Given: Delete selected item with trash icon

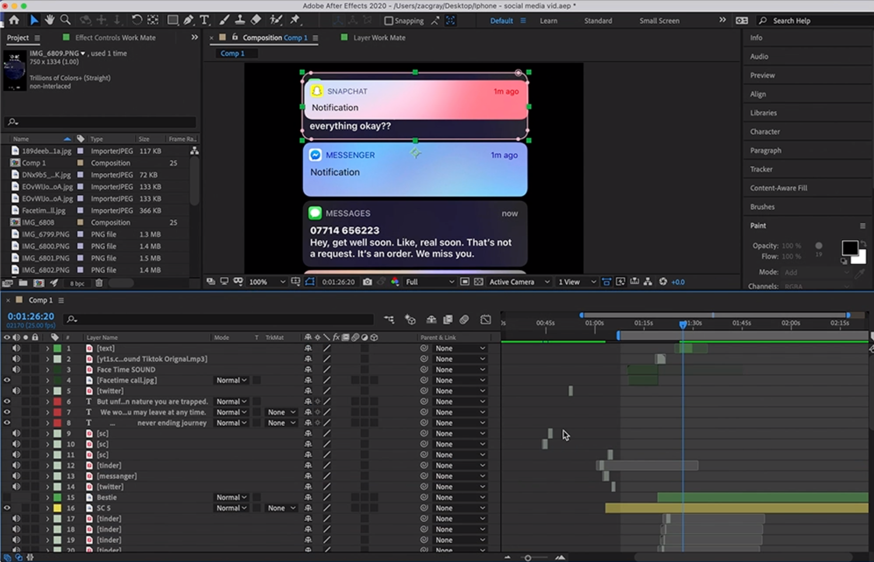Looking at the screenshot, I should click(x=99, y=283).
